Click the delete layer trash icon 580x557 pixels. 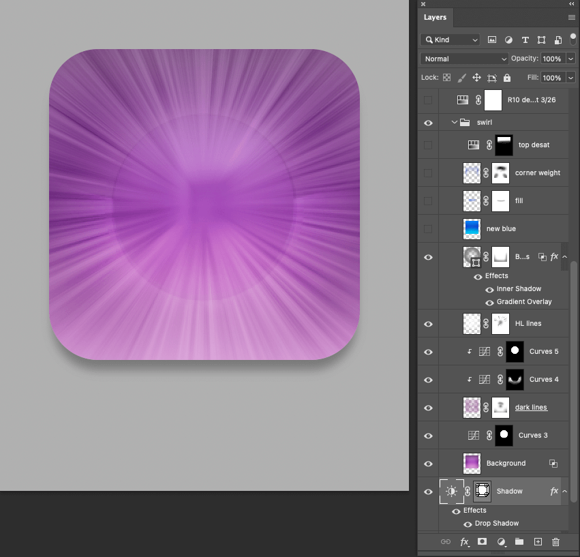click(x=555, y=542)
